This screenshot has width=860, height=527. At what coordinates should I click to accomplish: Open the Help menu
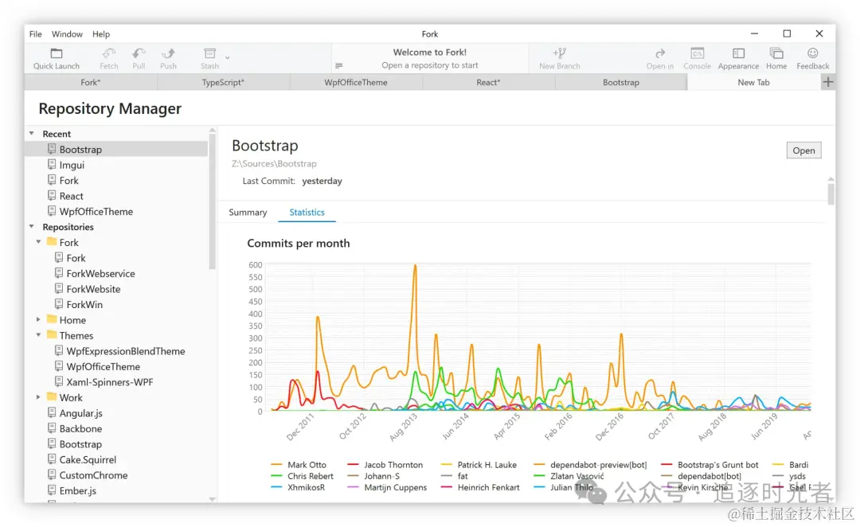101,34
